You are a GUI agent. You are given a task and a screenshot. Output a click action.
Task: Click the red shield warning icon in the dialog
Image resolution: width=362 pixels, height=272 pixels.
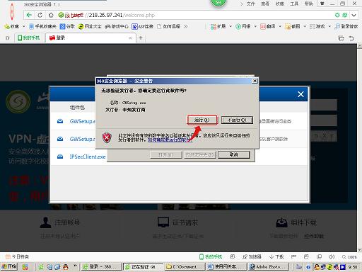pyautogui.click(x=107, y=137)
